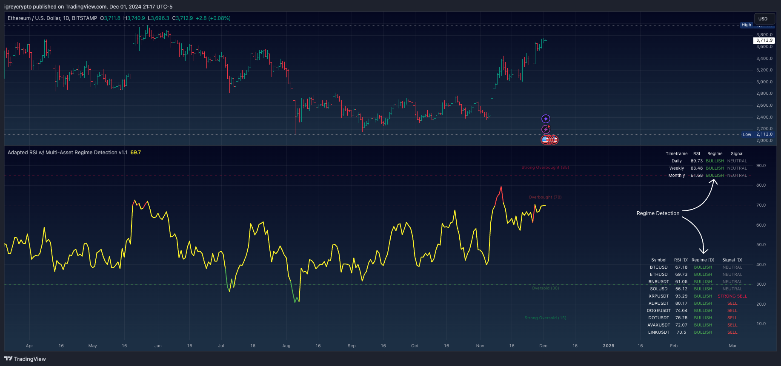Open the purple lightning bolt event icon
Image resolution: width=781 pixels, height=366 pixels.
tap(546, 129)
